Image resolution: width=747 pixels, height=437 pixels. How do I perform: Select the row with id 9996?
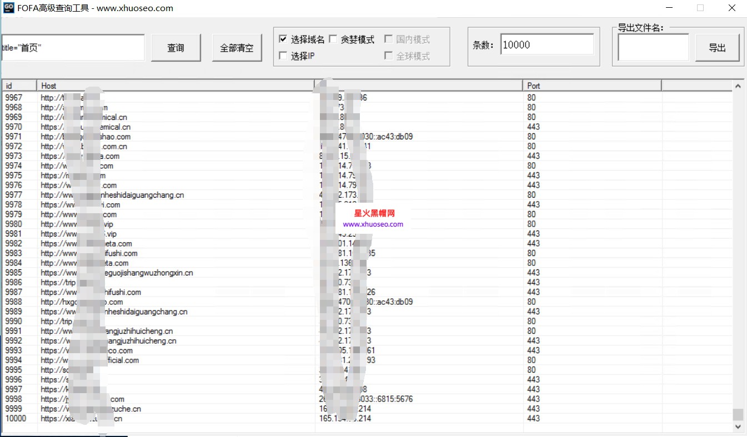click(x=367, y=380)
